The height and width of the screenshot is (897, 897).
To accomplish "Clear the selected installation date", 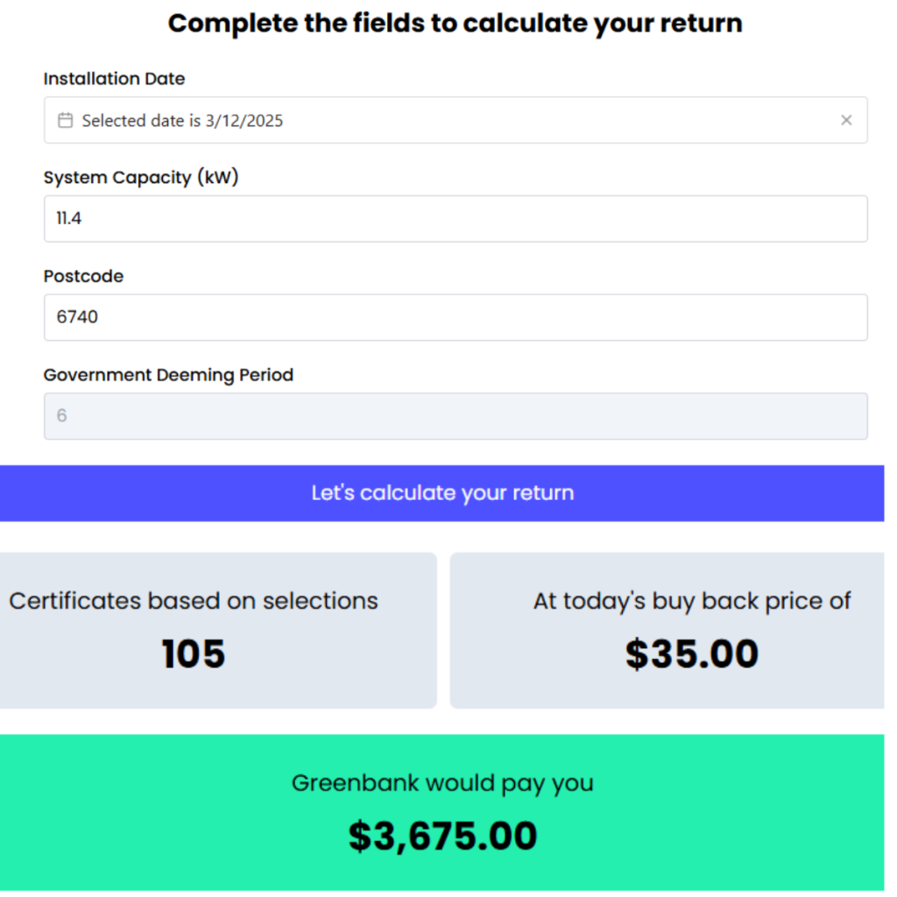I will coord(846,120).
